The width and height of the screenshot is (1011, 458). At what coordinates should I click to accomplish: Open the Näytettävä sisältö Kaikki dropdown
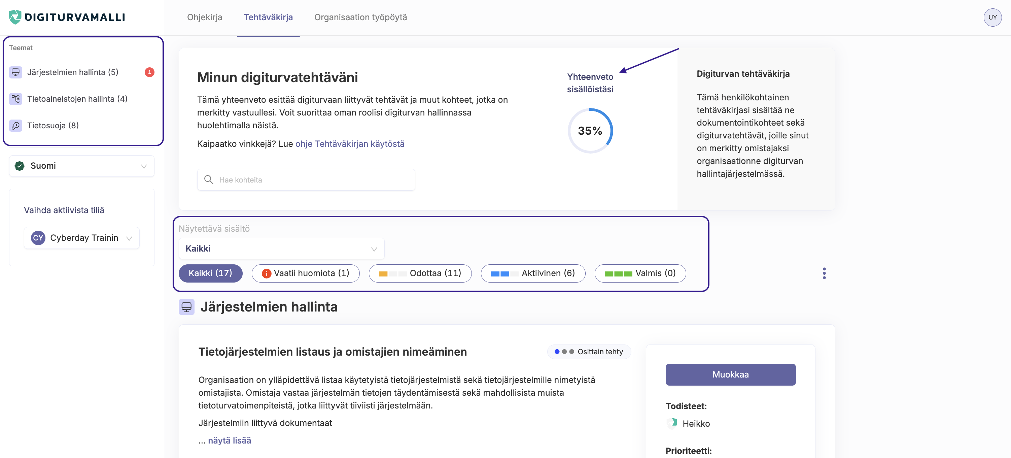[281, 249]
